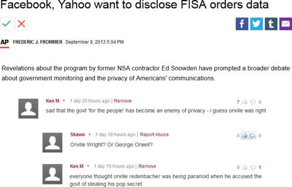The height and width of the screenshot is (187, 292).
Task: Remove Ken M's reply comment
Action: pos(147,167)
